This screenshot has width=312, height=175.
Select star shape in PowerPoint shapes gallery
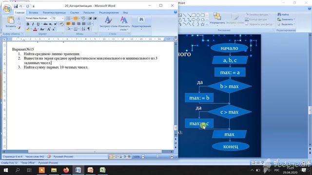pyautogui.click(x=203, y=24)
